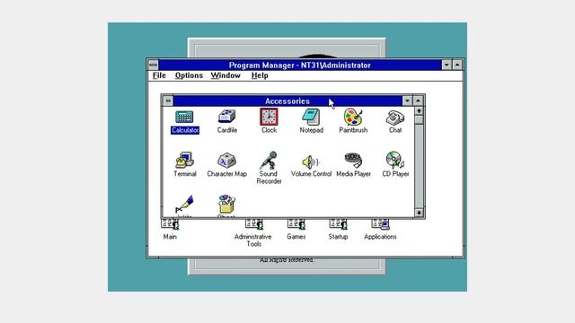This screenshot has width=575, height=323.
Task: Click the Calculator label text
Action: 185,130
